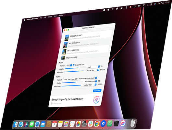This screenshot has width=172, height=130.
Task: Adjust the Videos Quality slider
Action: (72, 82)
